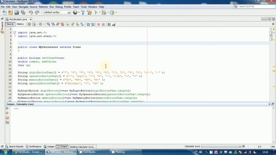The width and height of the screenshot is (276, 155).
Task: Open the Navigate menu
Action: (23, 7)
